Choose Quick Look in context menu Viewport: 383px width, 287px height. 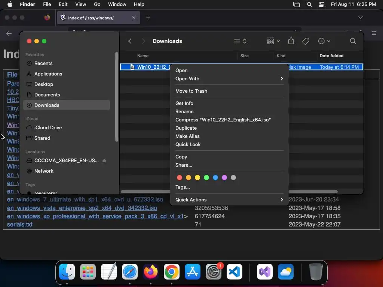click(x=229, y=145)
